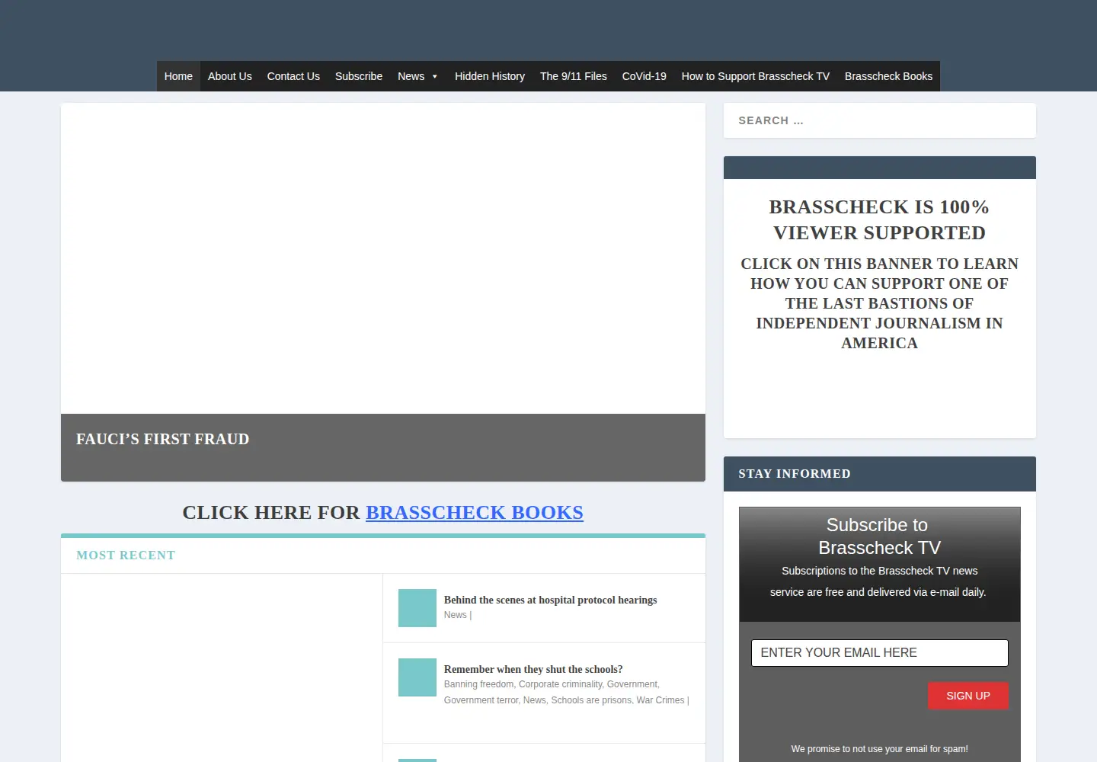Open the Corporate criminality category

coord(561,684)
